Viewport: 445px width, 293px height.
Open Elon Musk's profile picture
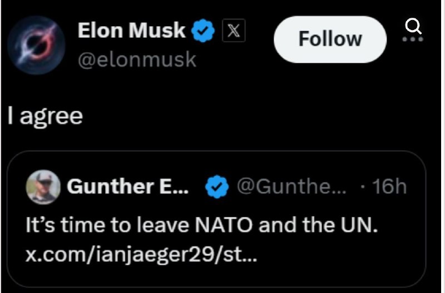point(38,42)
